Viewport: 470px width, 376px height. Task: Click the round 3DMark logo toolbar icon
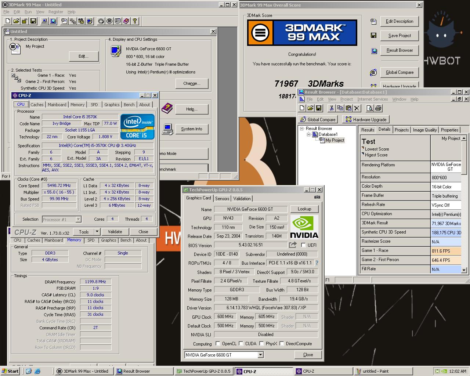click(x=109, y=21)
